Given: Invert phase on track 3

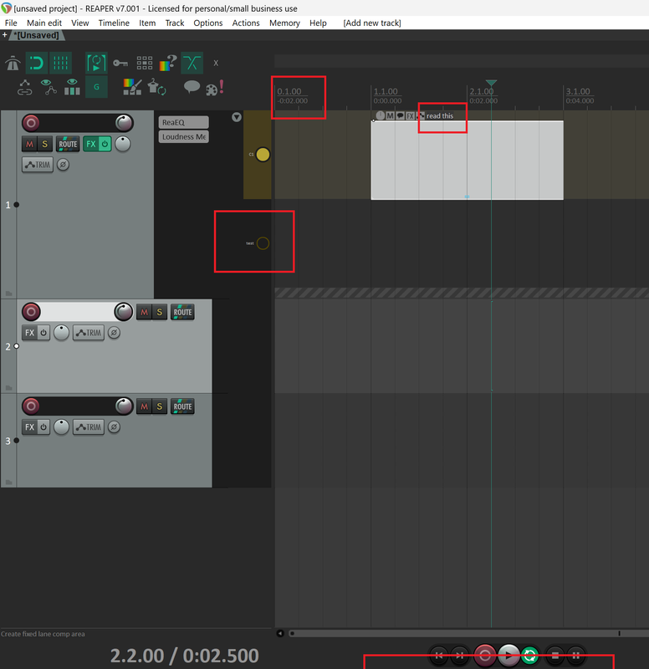Looking at the screenshot, I should pyautogui.click(x=114, y=427).
